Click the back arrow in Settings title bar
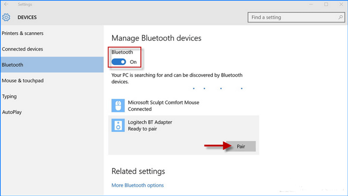 6,4
